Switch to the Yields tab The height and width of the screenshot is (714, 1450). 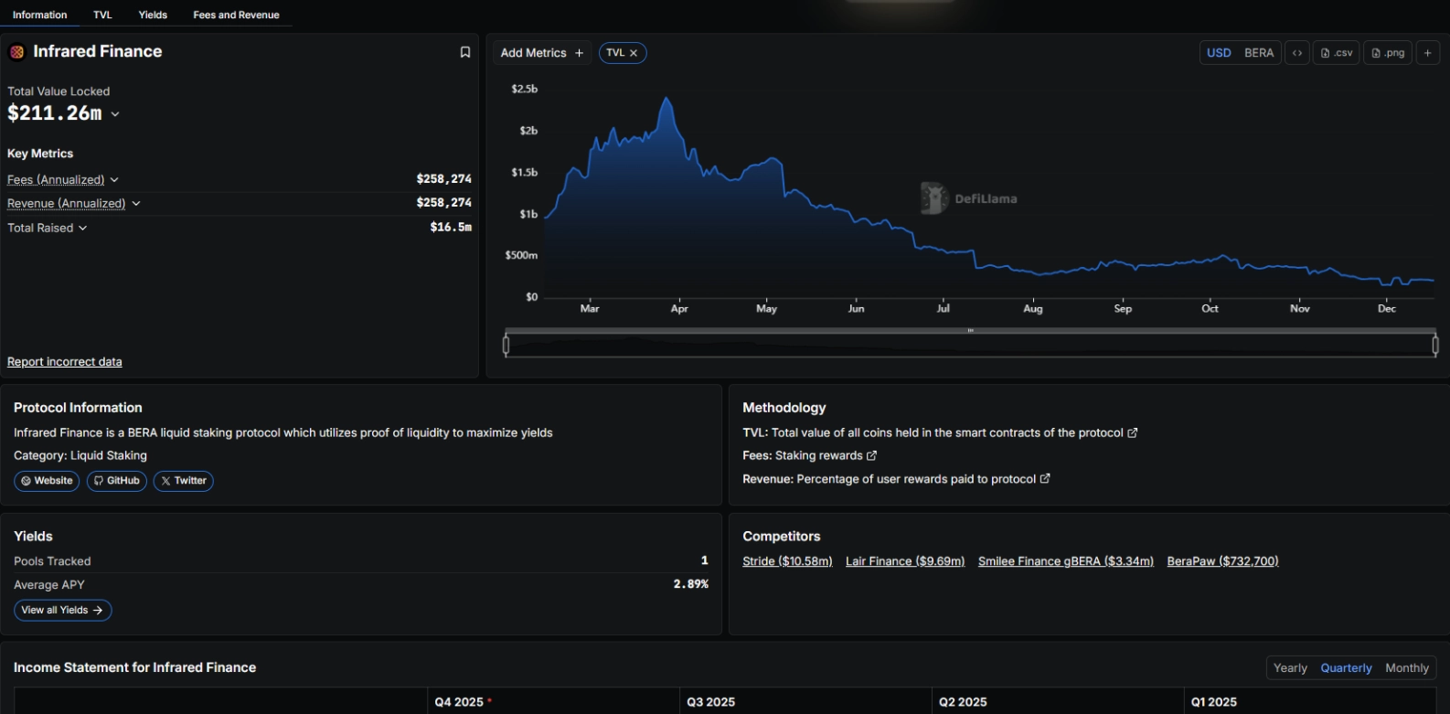(x=153, y=15)
